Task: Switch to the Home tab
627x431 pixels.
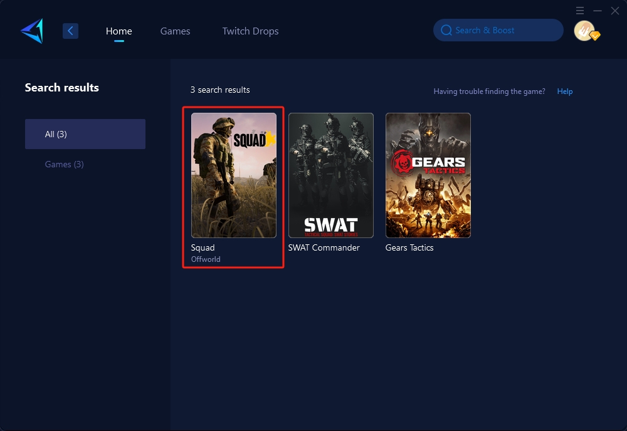Action: (119, 31)
